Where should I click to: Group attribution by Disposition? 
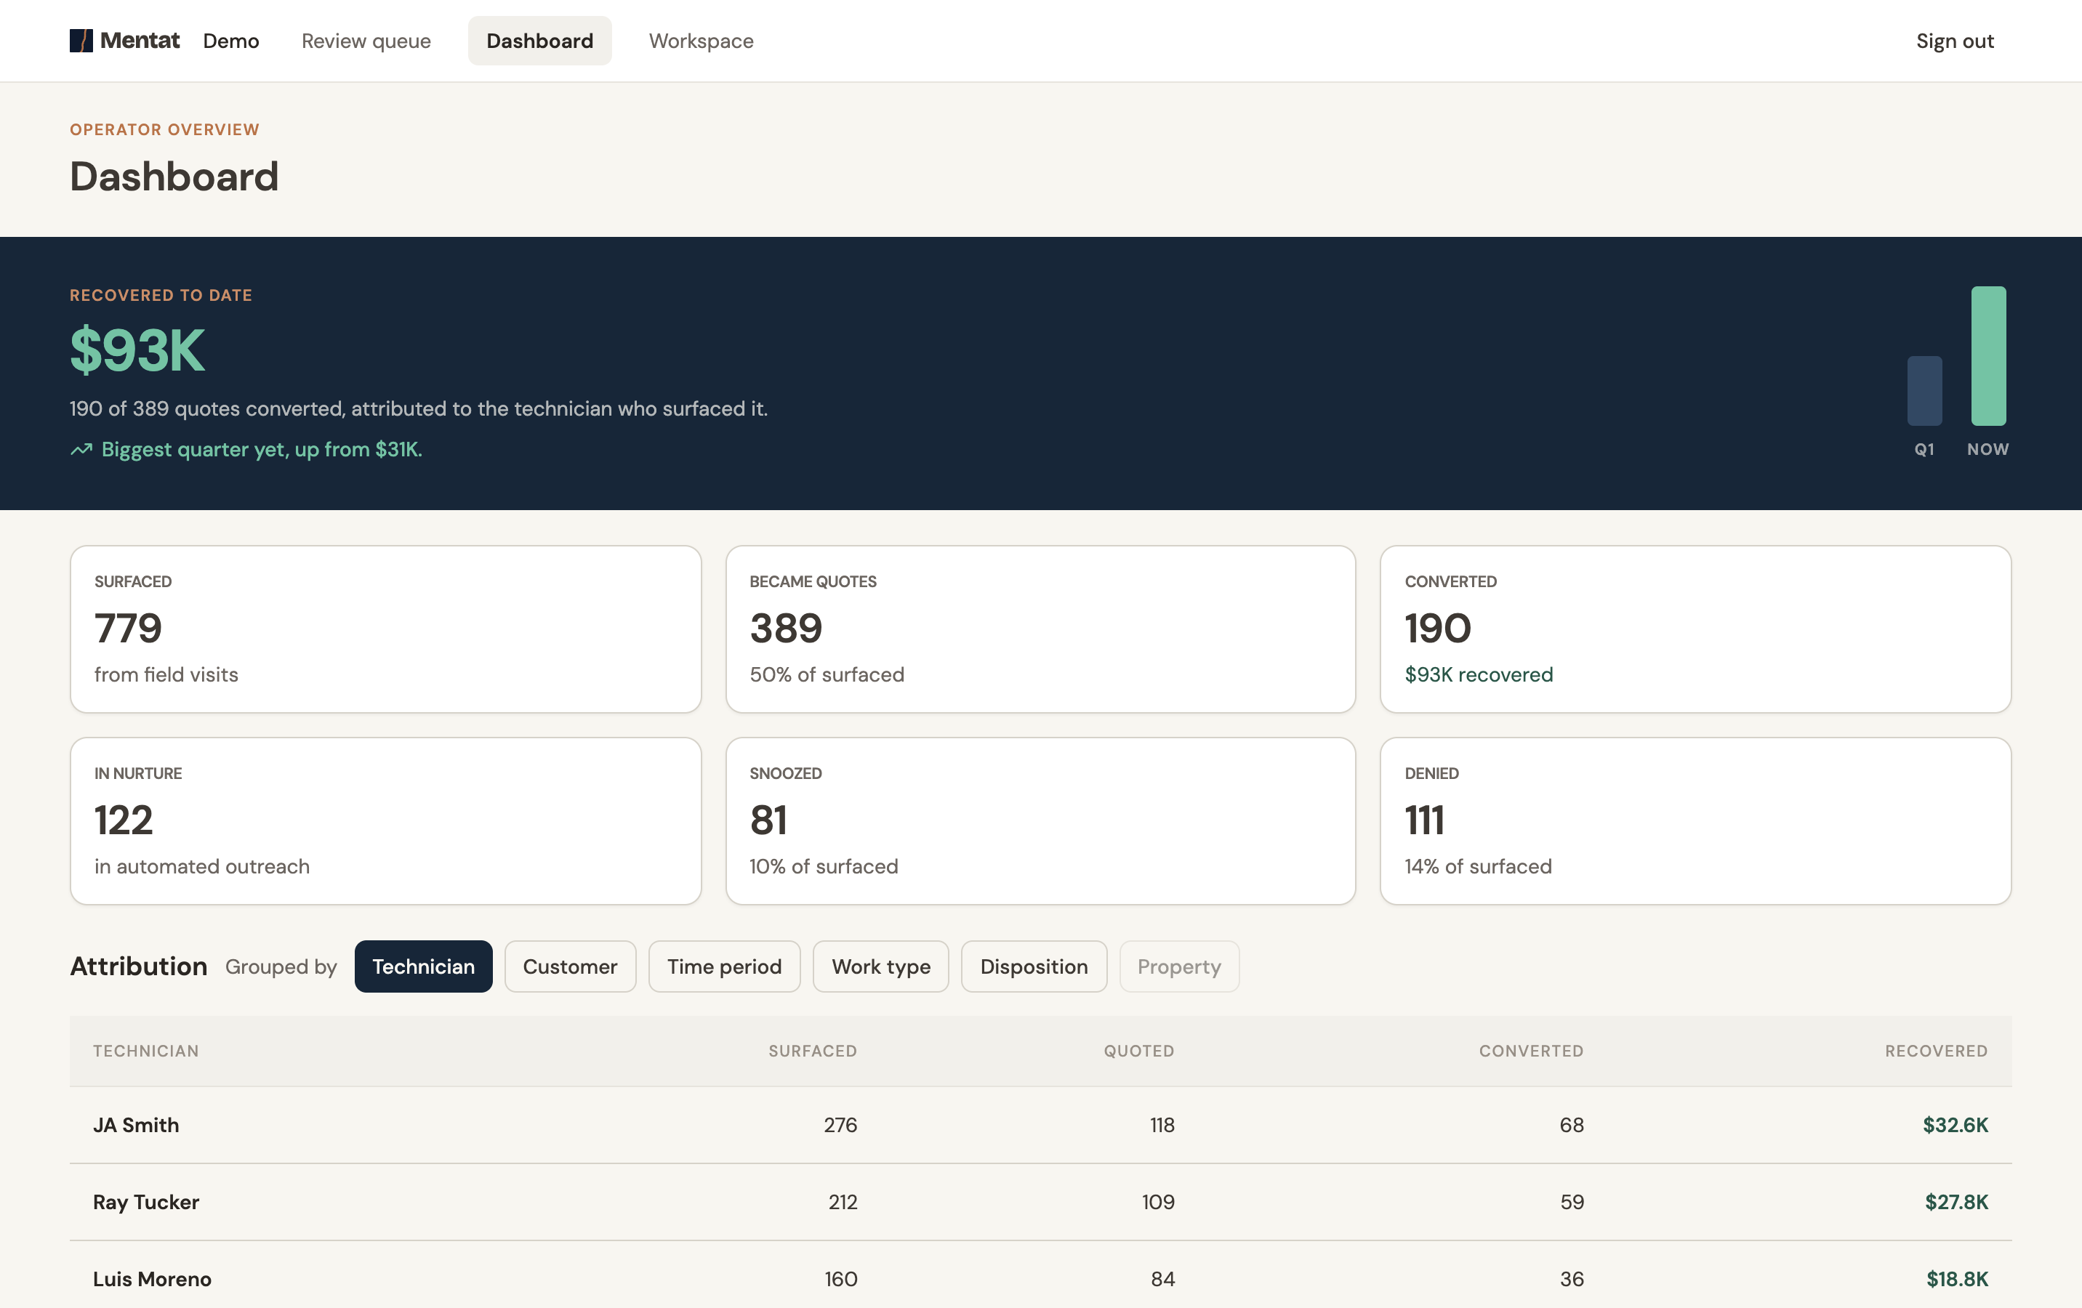tap(1034, 966)
